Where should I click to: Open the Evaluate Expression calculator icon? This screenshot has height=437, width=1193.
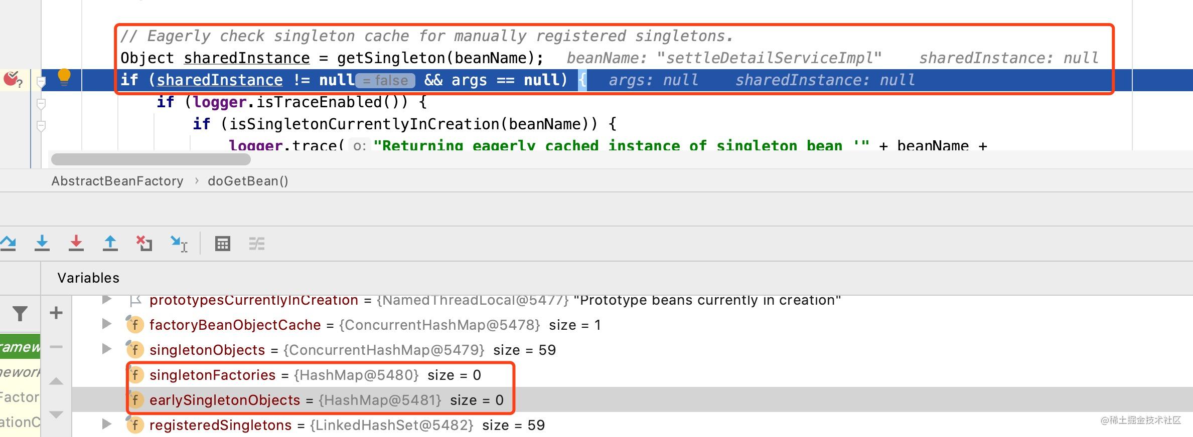coord(222,244)
